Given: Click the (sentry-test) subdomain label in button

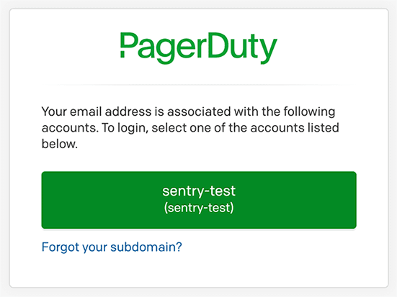Looking at the screenshot, I should pyautogui.click(x=199, y=208).
